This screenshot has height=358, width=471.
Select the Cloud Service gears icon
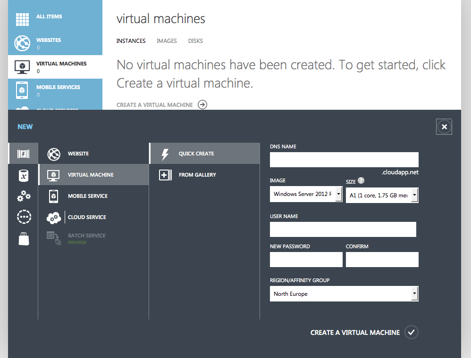53,217
